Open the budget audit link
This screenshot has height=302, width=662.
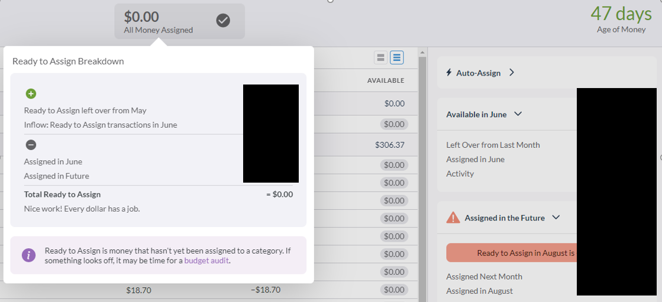tap(206, 261)
